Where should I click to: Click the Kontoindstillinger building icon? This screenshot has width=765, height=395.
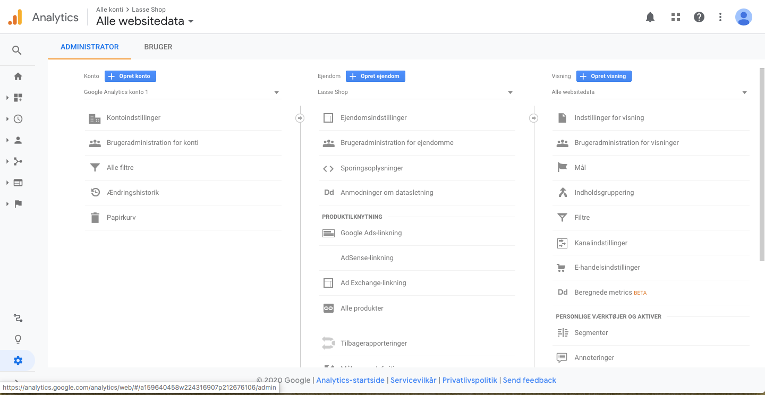pyautogui.click(x=95, y=118)
